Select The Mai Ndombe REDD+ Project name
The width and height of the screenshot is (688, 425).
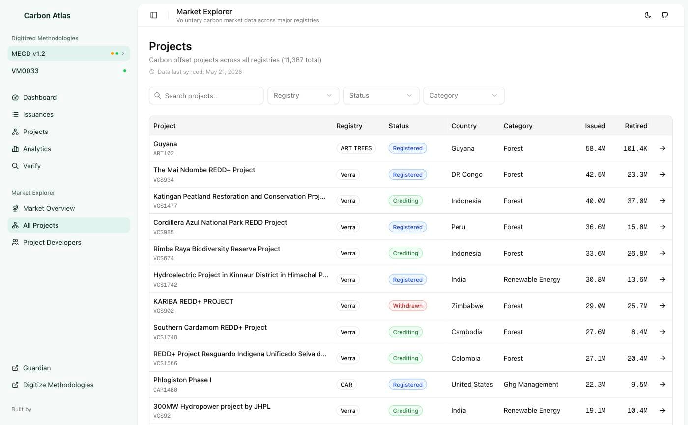204,170
